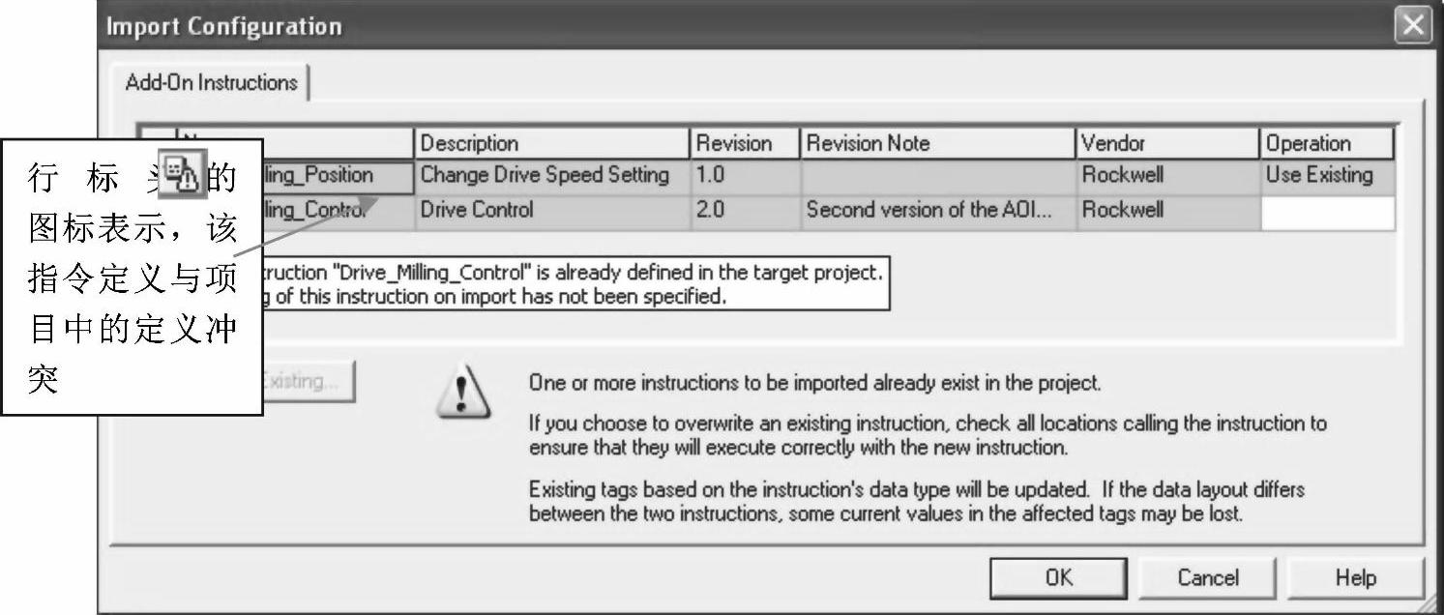Open the empty Operation cell for Drive Control
Image resolution: width=1444 pixels, height=615 pixels.
pos(1327,211)
